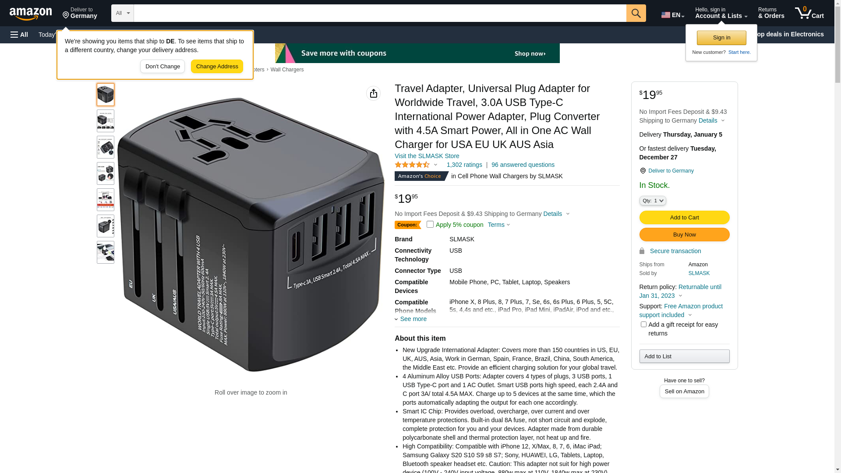Click the star rating icons
Viewport: 841px width, 473px height.
point(412,165)
